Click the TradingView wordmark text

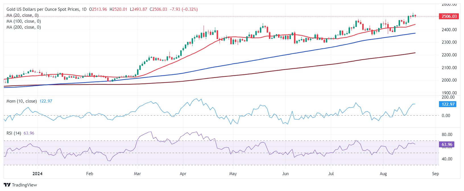[x=24, y=185]
